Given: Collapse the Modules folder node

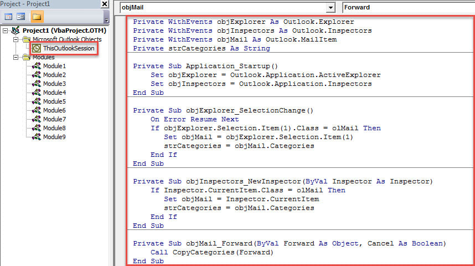Looking at the screenshot, I should tap(17, 57).
